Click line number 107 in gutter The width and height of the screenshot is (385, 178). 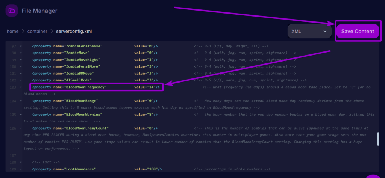pos(14,155)
